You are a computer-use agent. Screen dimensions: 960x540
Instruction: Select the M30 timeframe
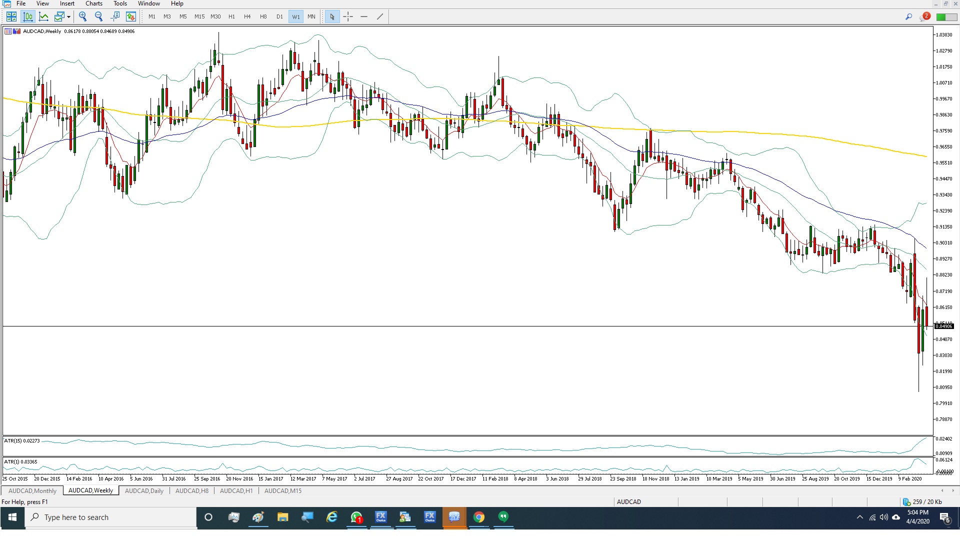[x=215, y=16]
